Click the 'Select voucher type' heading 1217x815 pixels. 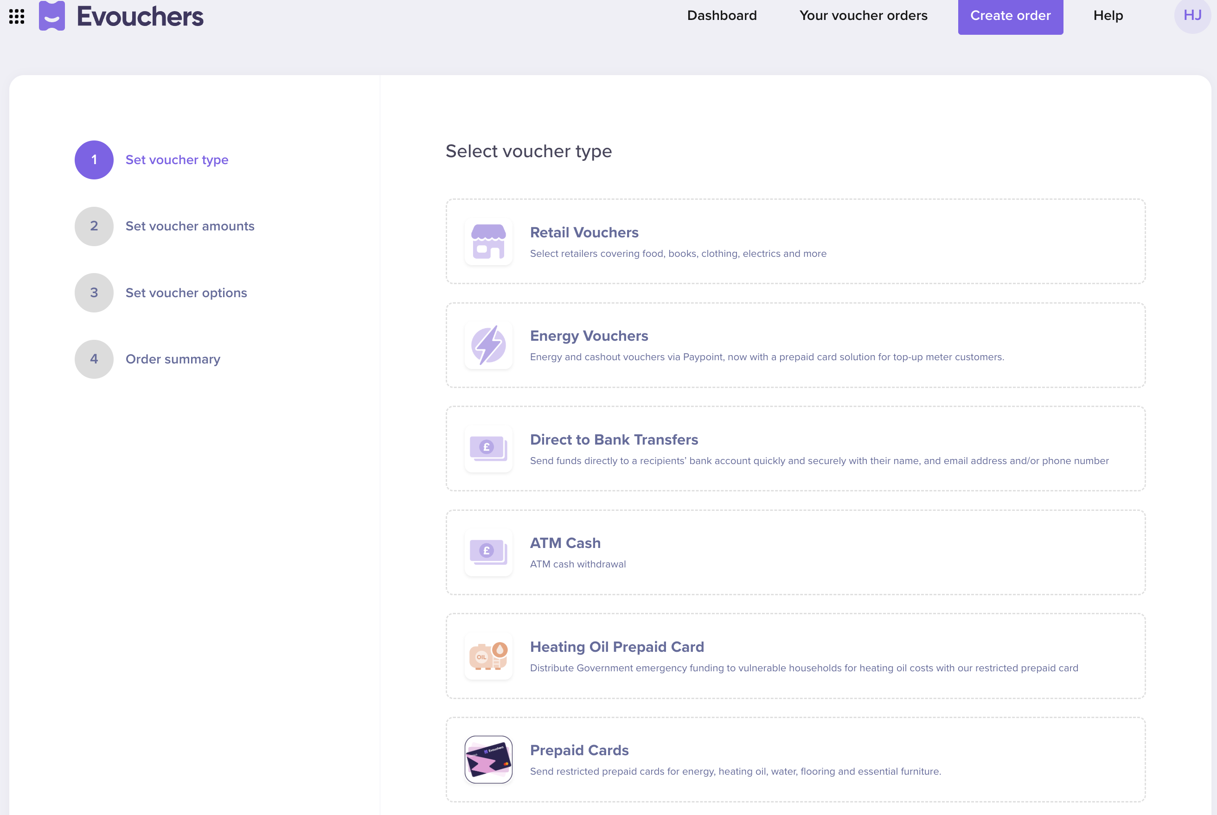point(529,151)
